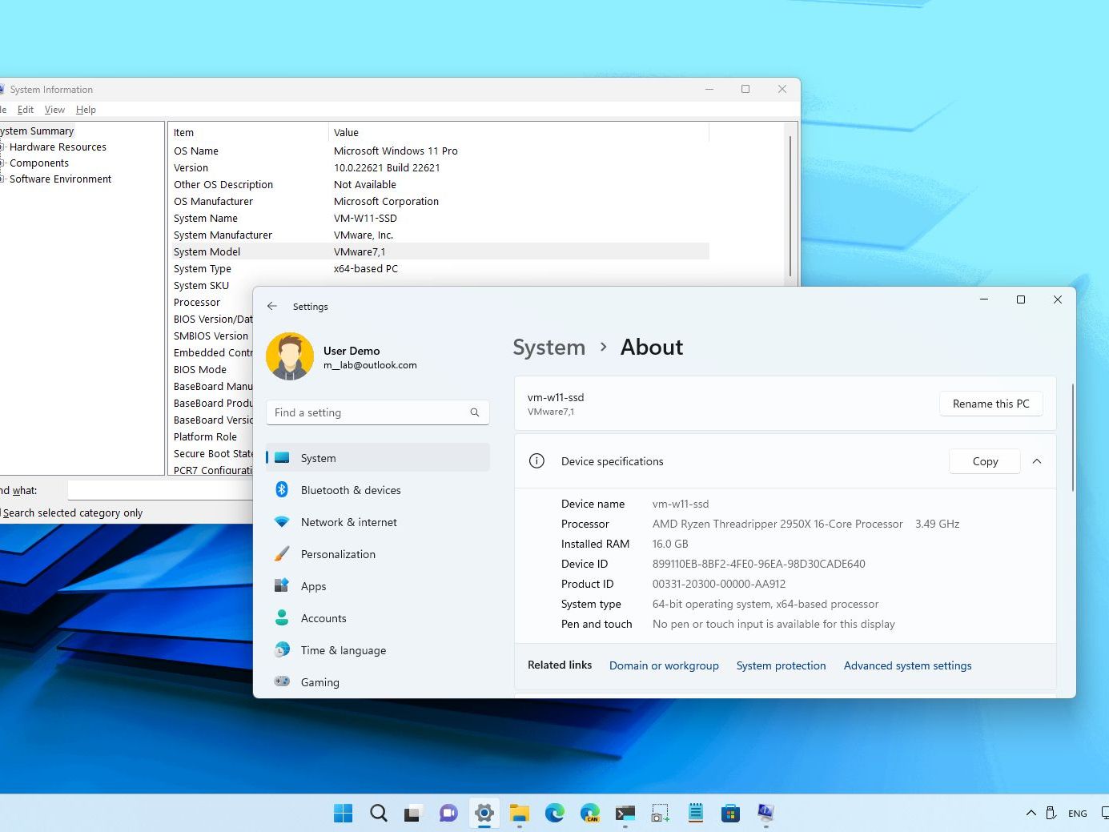Go to Personalization settings
This screenshot has width=1109, height=832.
337,554
